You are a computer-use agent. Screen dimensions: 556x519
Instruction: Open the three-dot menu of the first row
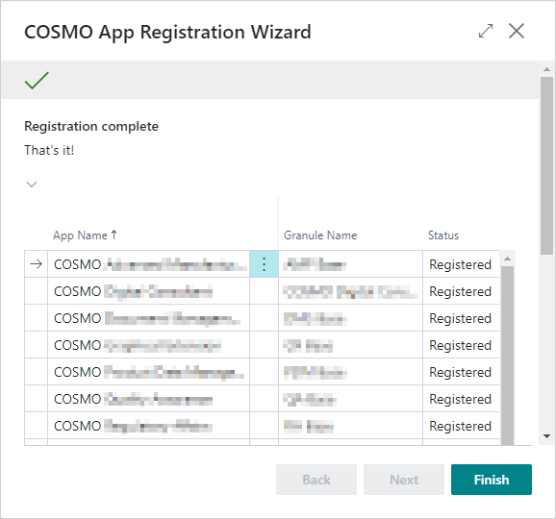(x=264, y=264)
